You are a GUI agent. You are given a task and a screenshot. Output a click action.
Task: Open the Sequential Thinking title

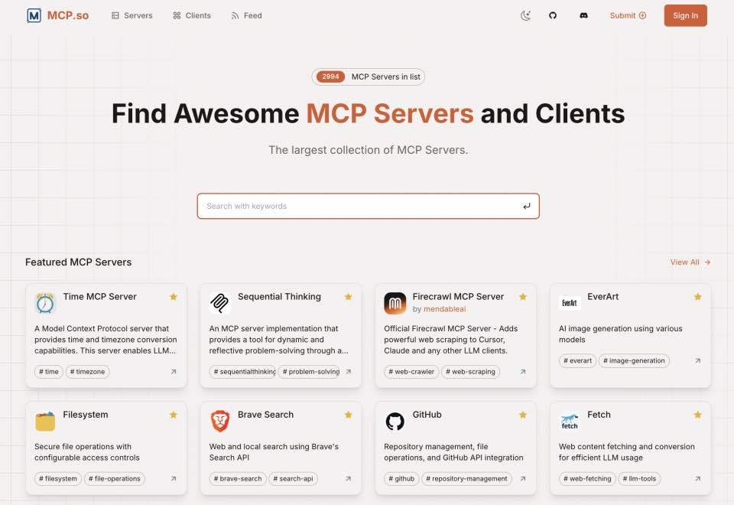[x=280, y=297]
